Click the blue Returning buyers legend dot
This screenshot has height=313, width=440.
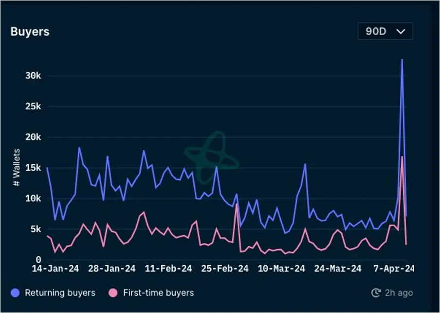(15, 293)
